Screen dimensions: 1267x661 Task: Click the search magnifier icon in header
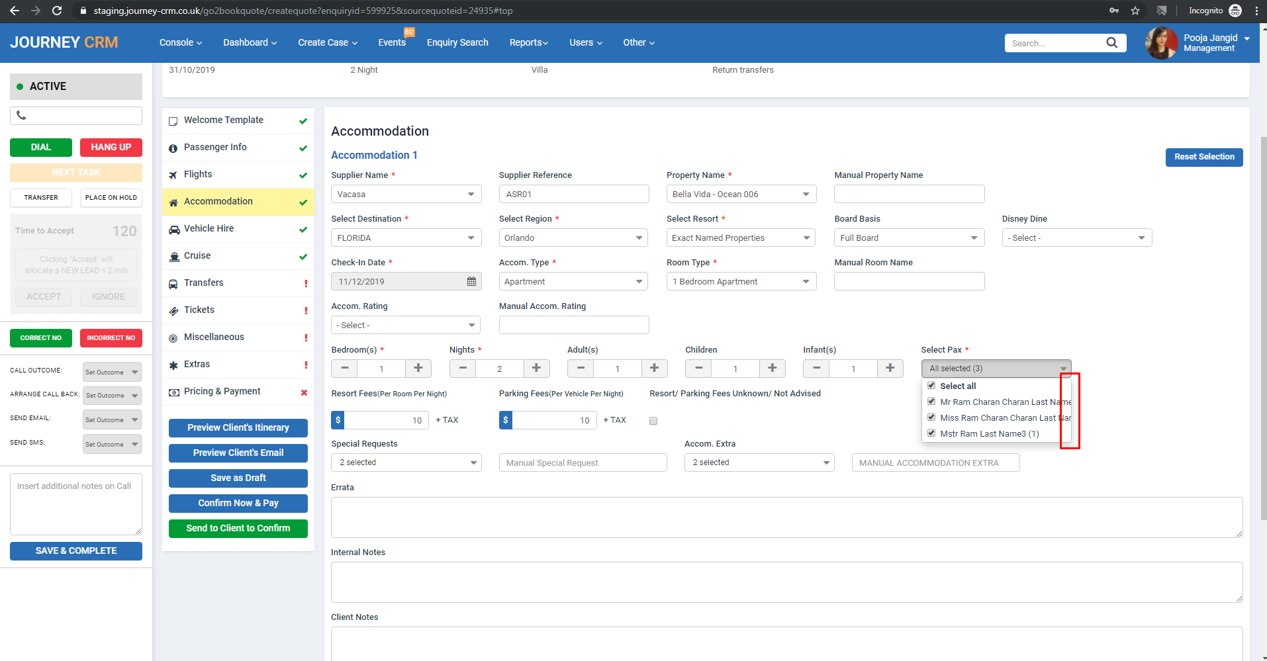[1111, 43]
